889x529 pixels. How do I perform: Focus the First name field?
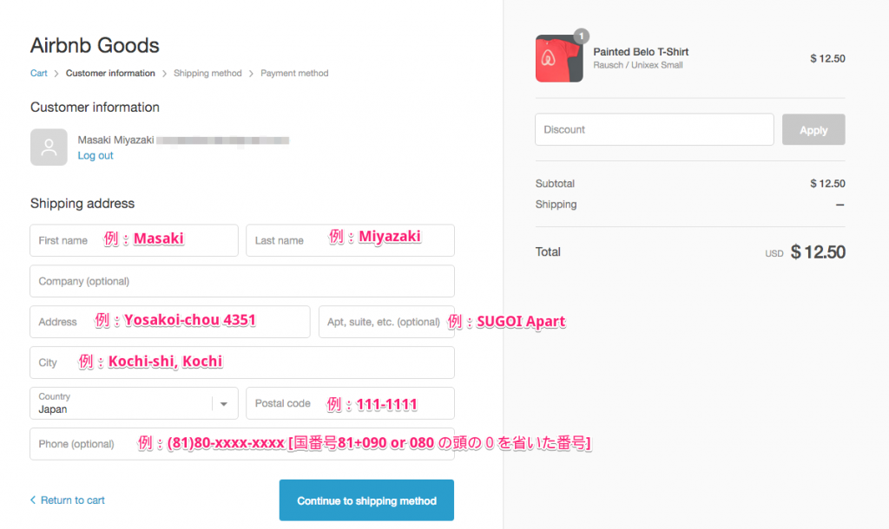pos(134,240)
